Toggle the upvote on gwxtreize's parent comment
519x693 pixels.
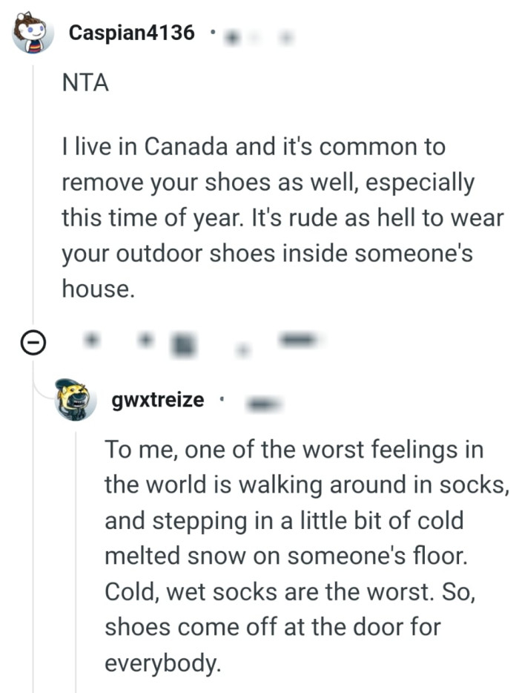coord(90,342)
